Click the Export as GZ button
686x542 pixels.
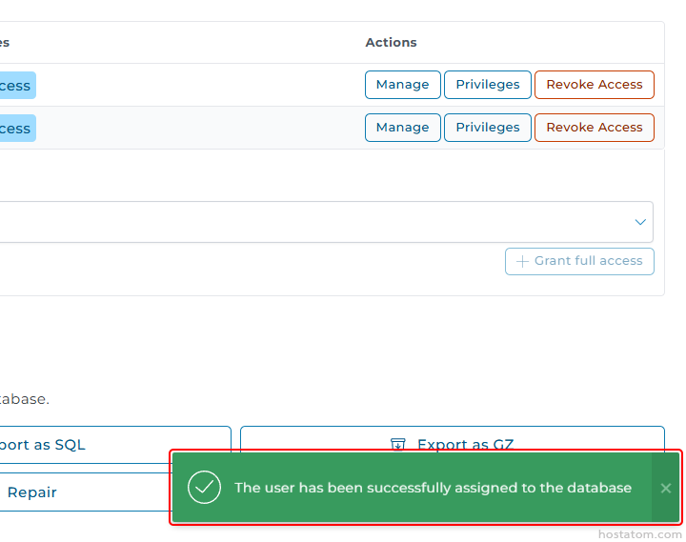pyautogui.click(x=453, y=439)
